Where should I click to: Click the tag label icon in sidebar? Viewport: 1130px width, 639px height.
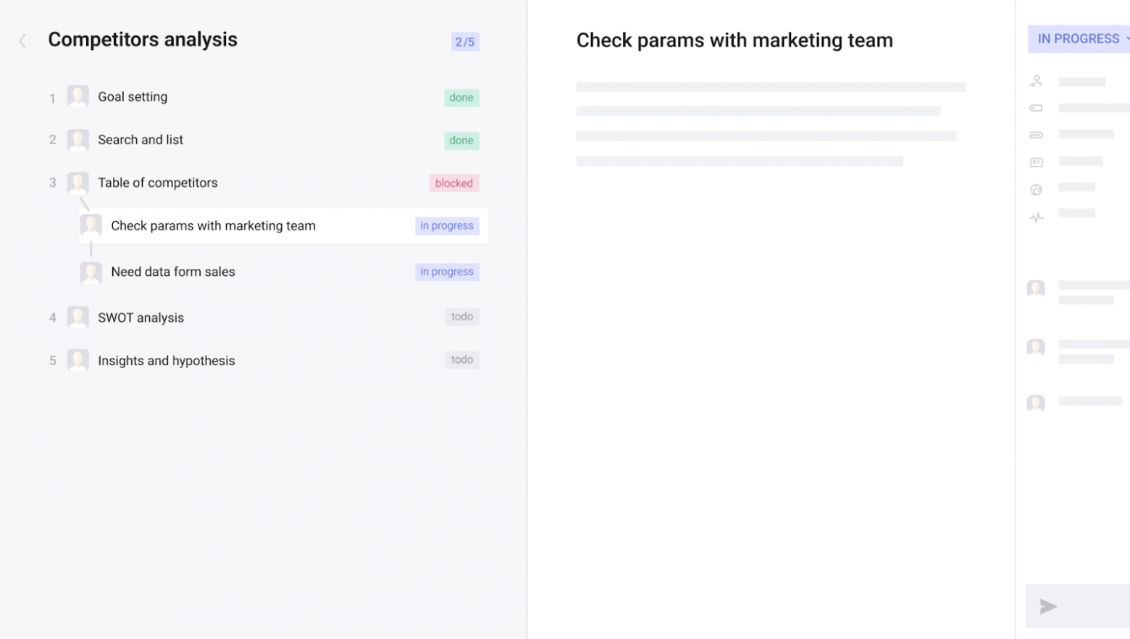tap(1036, 108)
